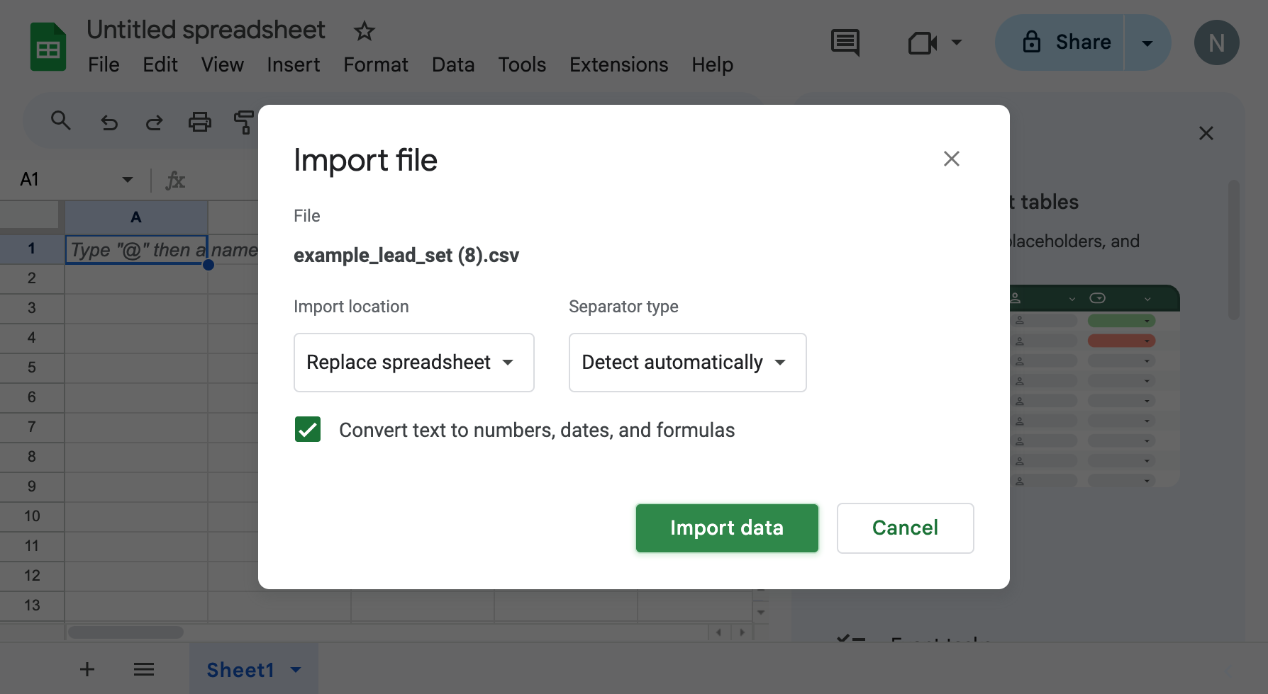Open the Insert menu

[294, 64]
